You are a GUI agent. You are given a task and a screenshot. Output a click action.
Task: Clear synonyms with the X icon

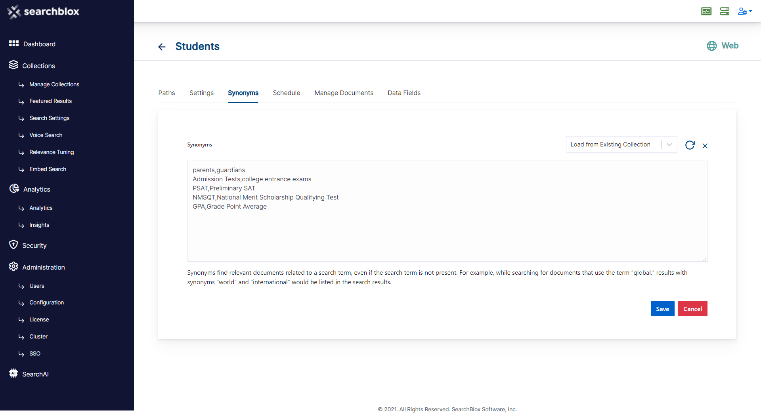tap(705, 146)
